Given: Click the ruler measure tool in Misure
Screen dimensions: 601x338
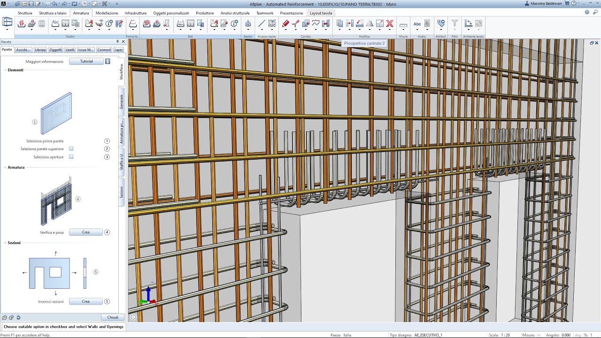Looking at the screenshot, I should (403, 25).
